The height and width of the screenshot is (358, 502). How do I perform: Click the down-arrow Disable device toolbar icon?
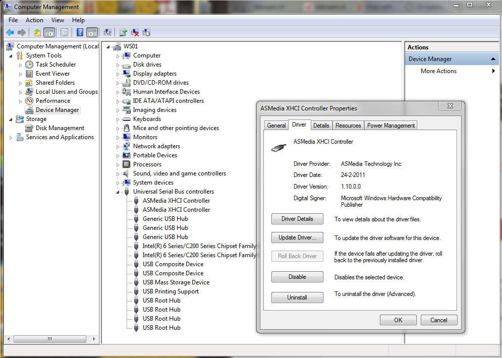click(x=146, y=32)
